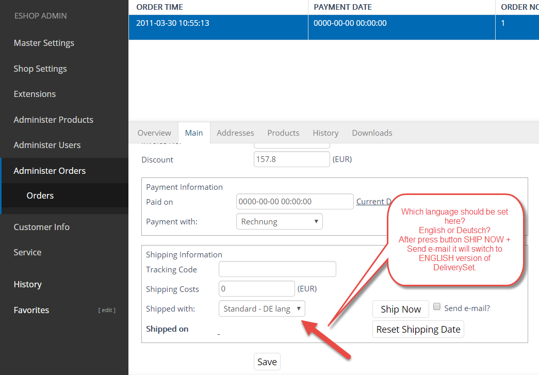
Task: Click the Ship Now button
Action: click(x=400, y=309)
